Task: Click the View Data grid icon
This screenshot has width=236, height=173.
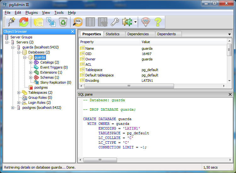Action: pos(90,22)
